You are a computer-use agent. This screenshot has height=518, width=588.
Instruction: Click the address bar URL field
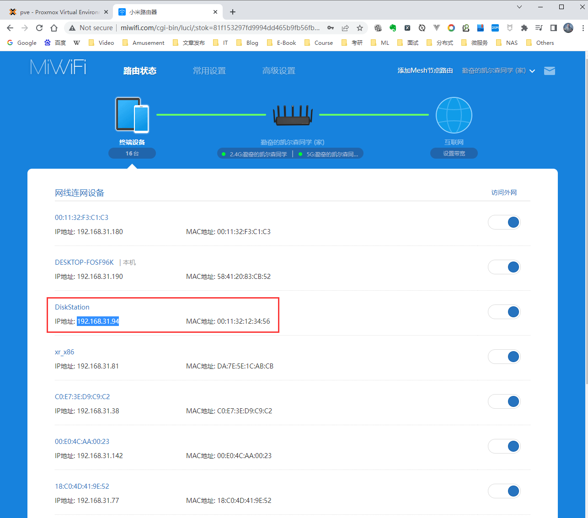[219, 28]
